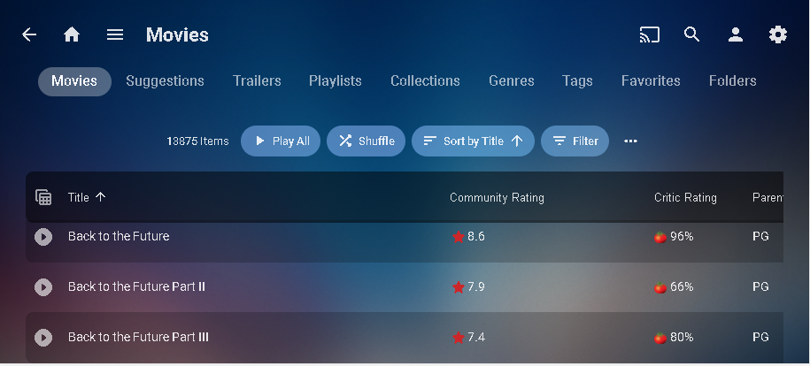Viewport: 810px width, 366px height.
Task: Open the Back to the Future Part III title
Action: [138, 337]
